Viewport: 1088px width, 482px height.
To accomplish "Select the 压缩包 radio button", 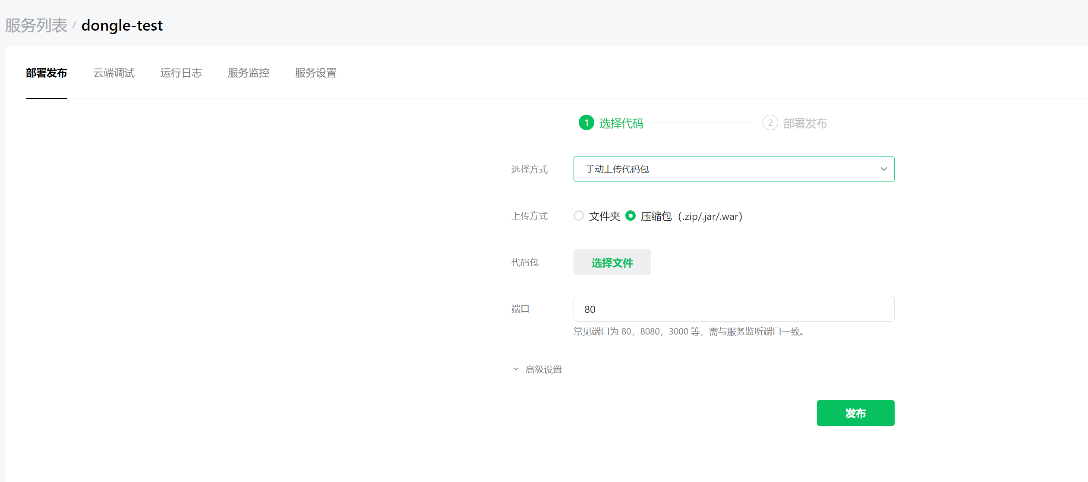I will pyautogui.click(x=631, y=216).
